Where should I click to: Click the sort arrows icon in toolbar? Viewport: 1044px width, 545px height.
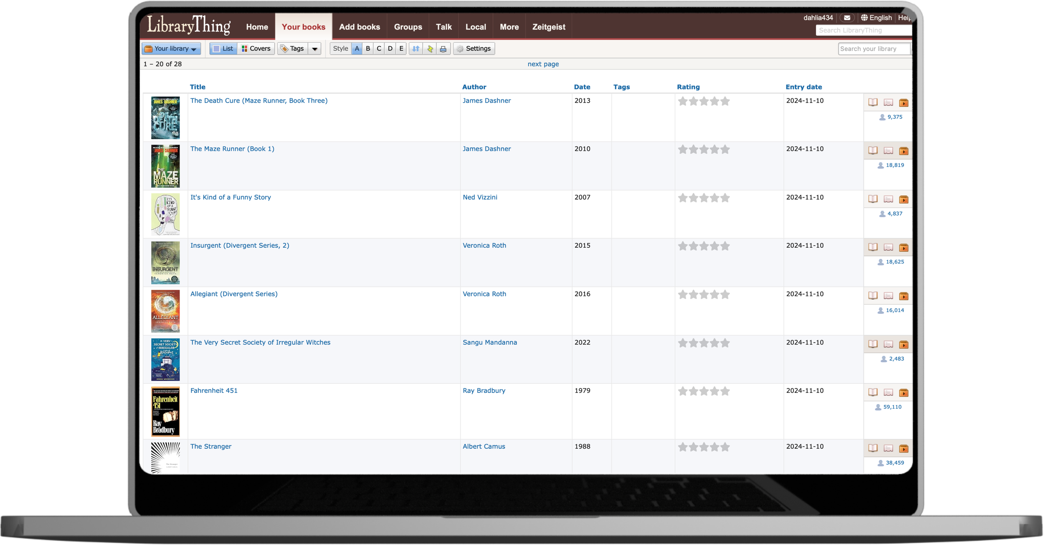click(x=416, y=49)
